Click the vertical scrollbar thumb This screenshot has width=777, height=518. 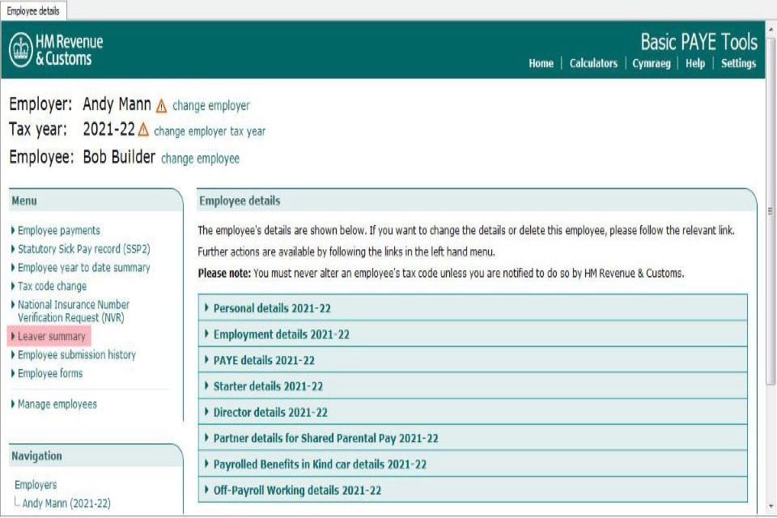(x=771, y=210)
